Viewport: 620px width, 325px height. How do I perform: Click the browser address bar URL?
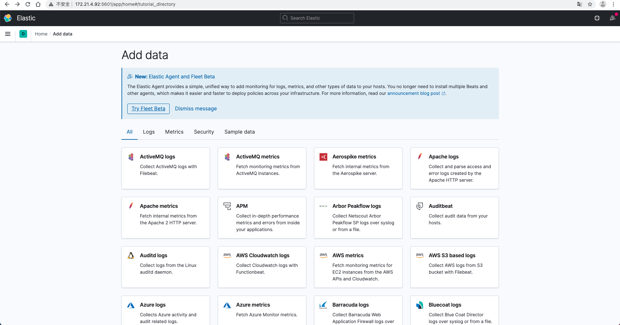125,4
